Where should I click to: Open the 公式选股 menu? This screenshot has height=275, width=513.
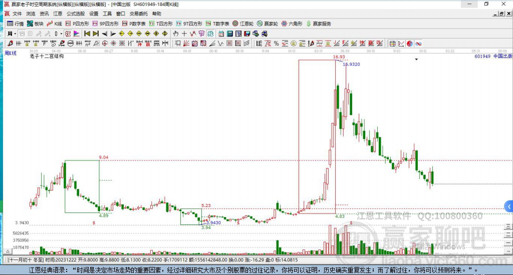pyautogui.click(x=76, y=13)
